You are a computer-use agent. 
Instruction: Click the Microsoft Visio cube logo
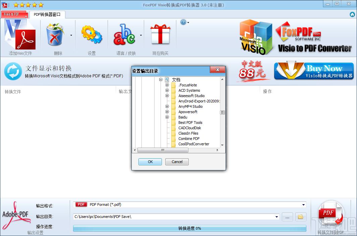click(x=256, y=37)
